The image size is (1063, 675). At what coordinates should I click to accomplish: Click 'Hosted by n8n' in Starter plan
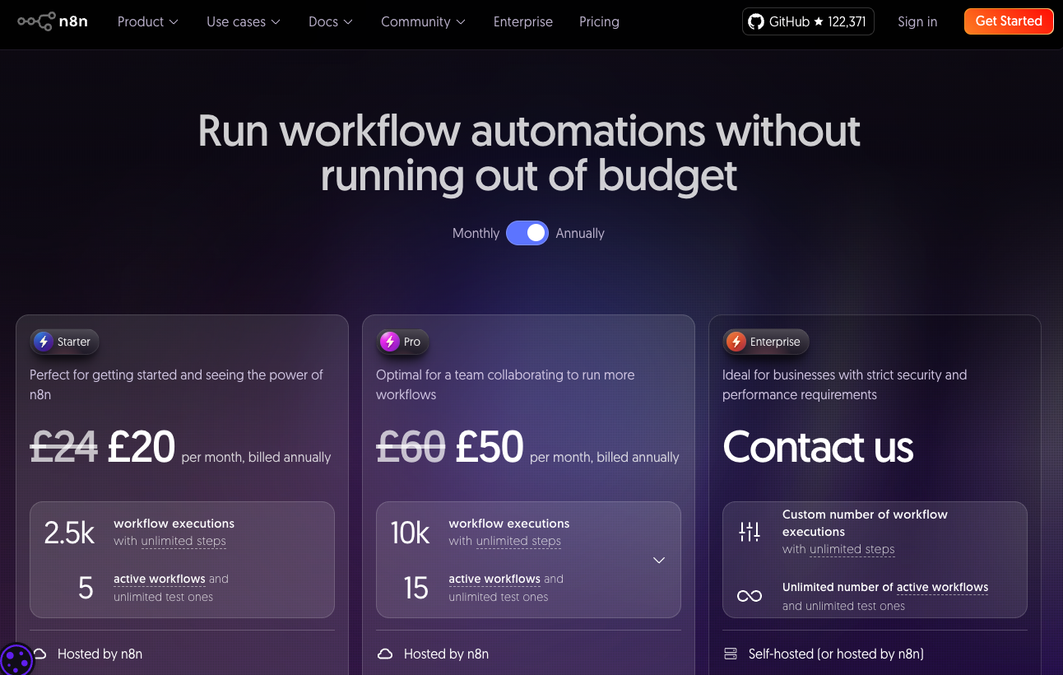tap(100, 654)
